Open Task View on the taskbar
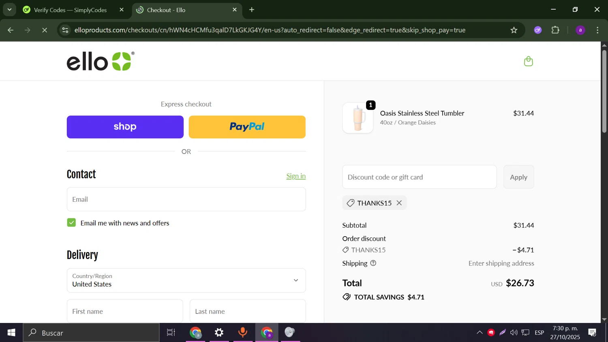608x342 pixels. click(x=171, y=333)
